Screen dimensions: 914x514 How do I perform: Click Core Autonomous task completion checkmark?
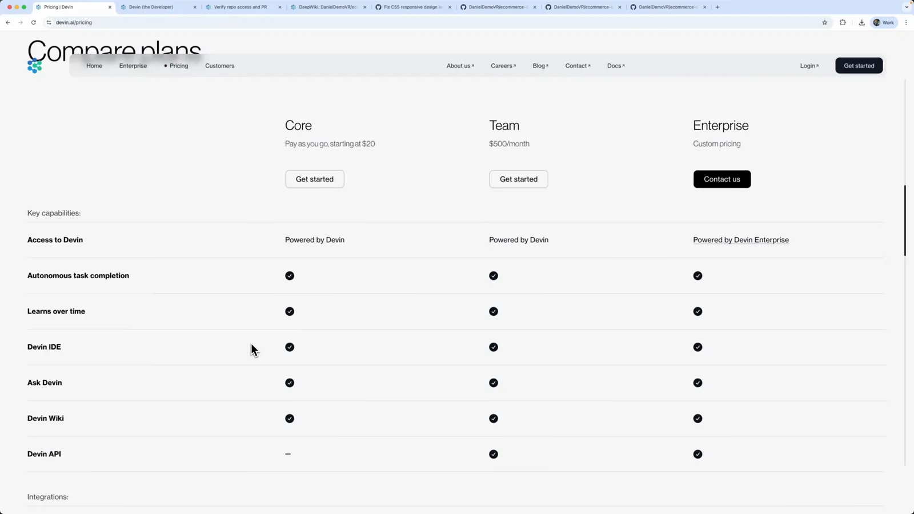point(290,276)
